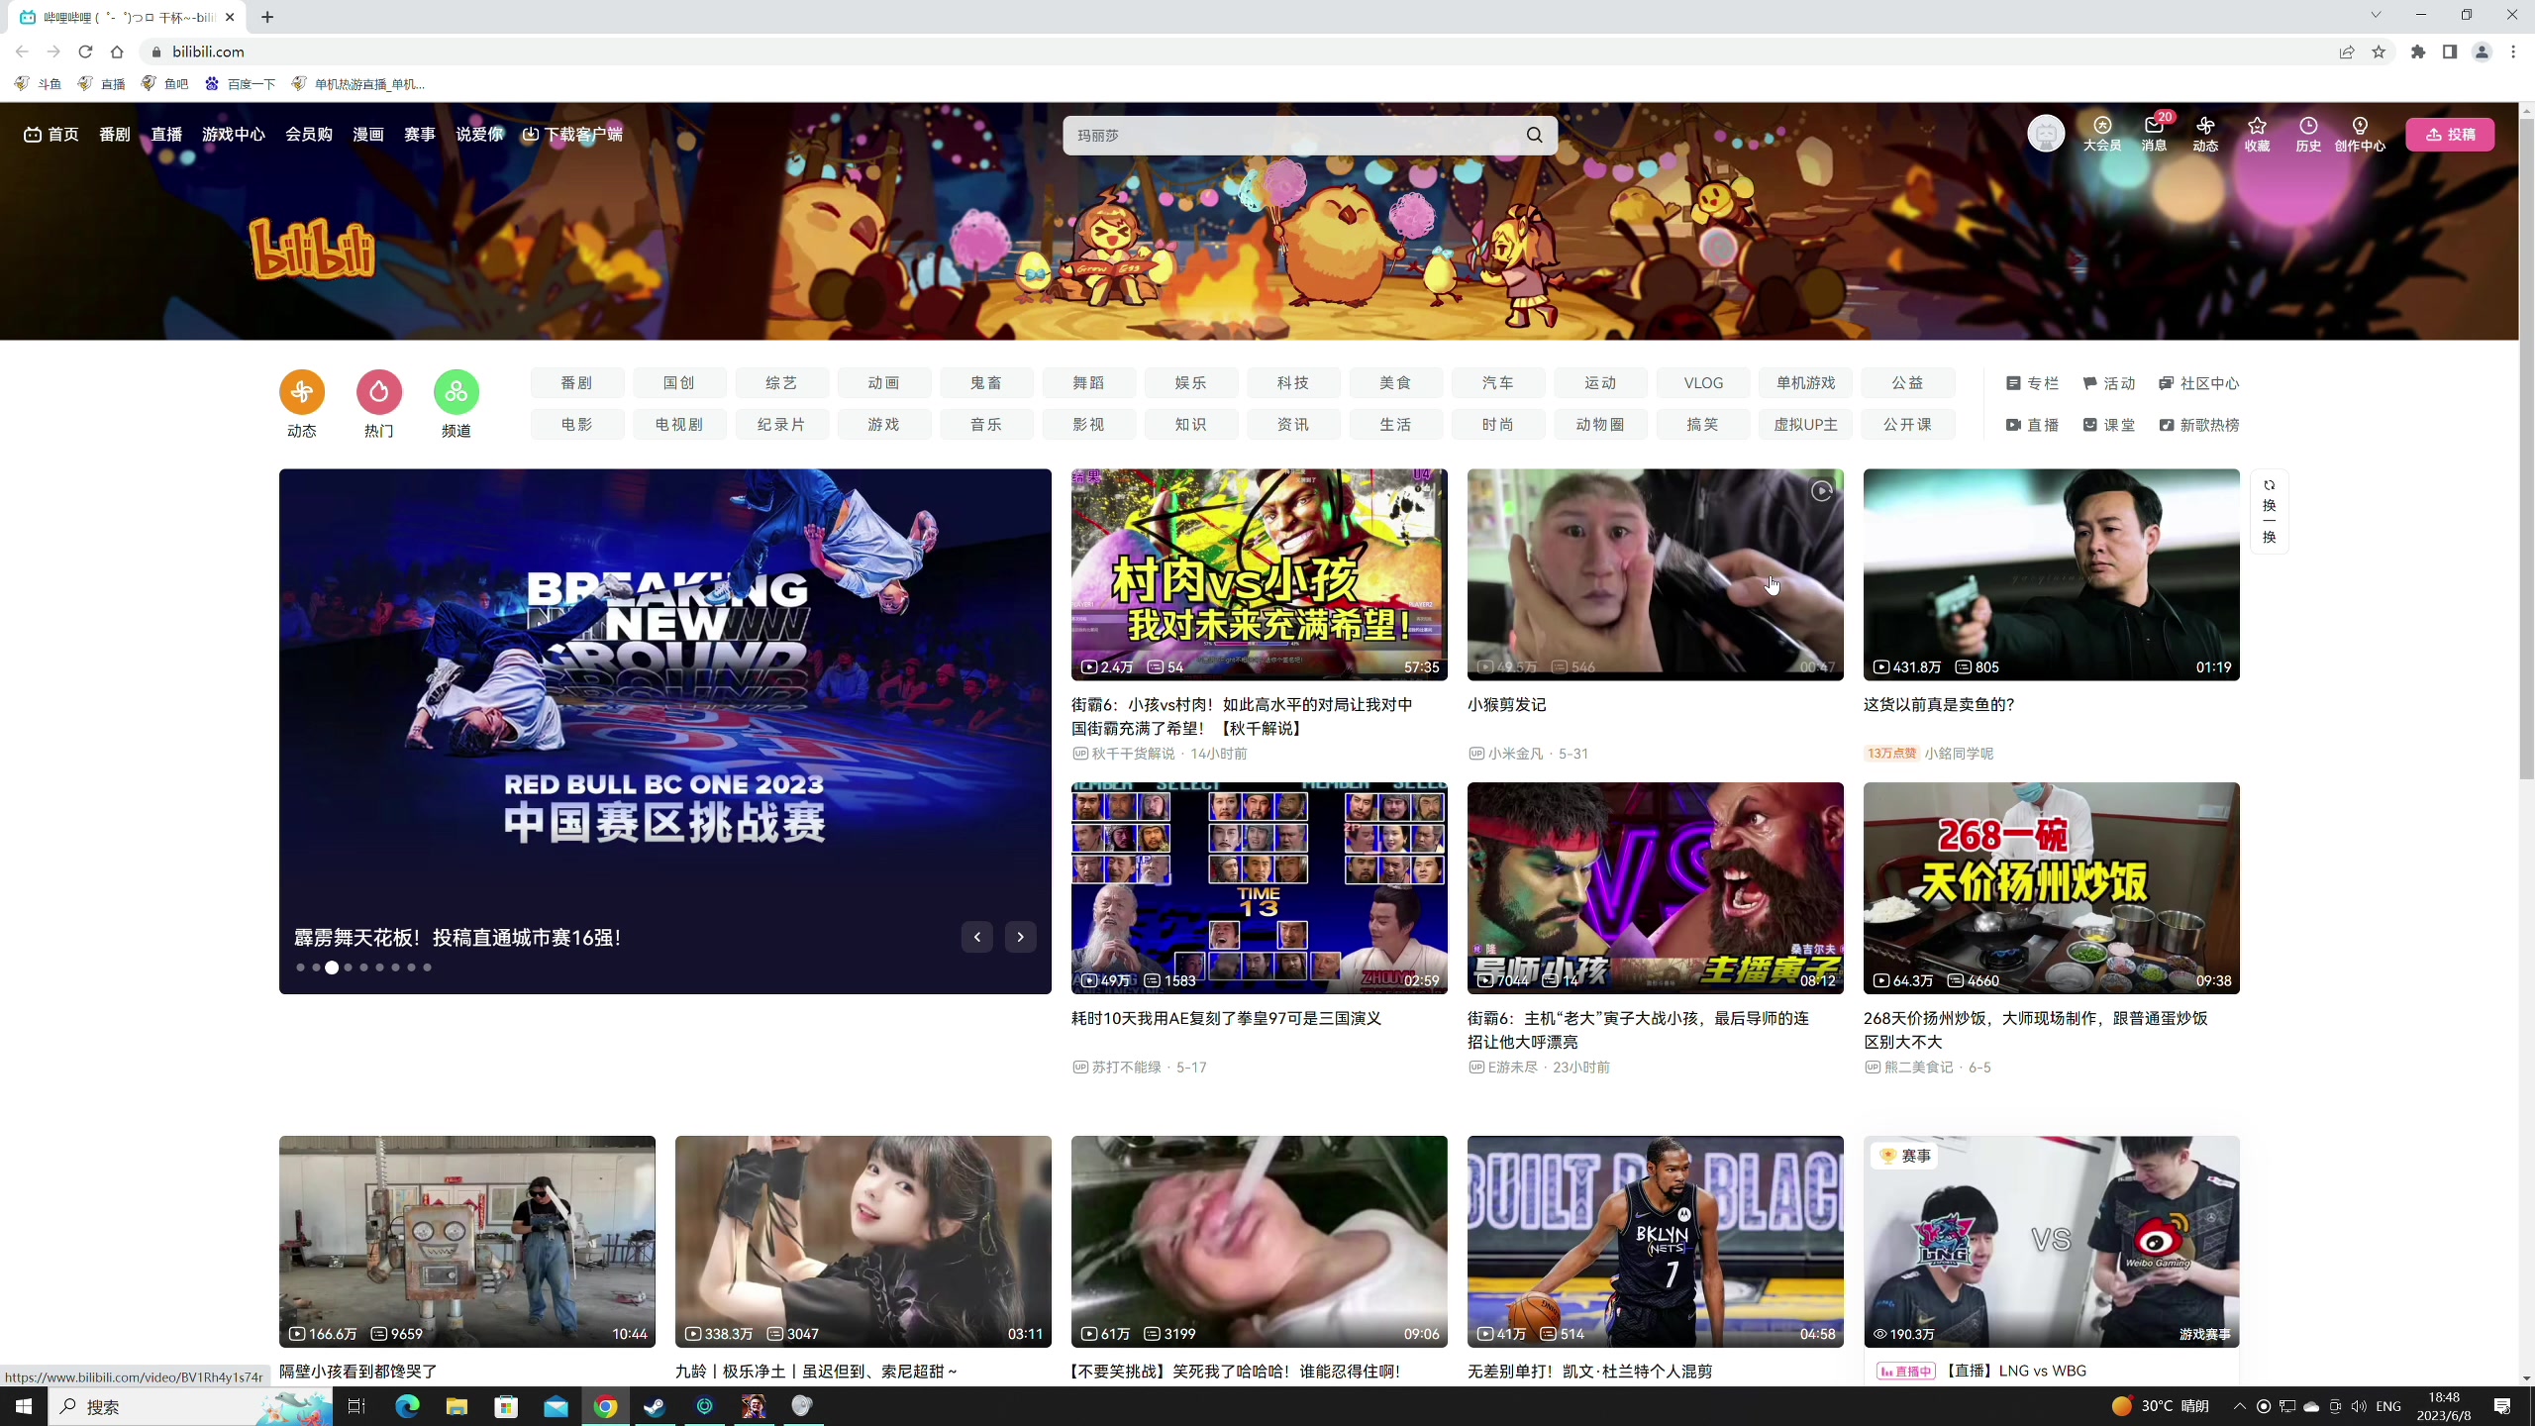The width and height of the screenshot is (2535, 1426).
Task: Open 消息 messages icon with badge
Action: click(x=2154, y=134)
